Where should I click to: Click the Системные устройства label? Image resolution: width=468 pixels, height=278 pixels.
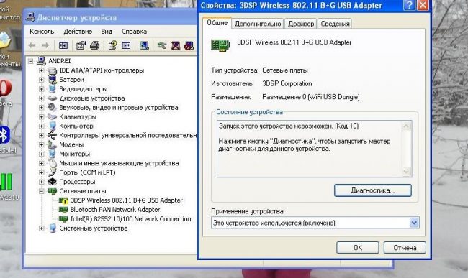click(94, 228)
